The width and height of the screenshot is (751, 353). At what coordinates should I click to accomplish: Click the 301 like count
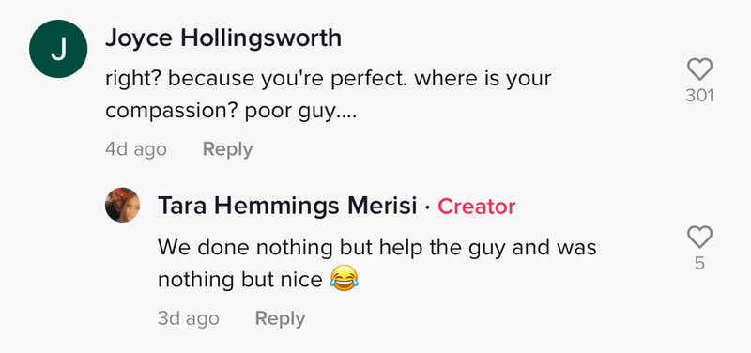pyautogui.click(x=699, y=96)
